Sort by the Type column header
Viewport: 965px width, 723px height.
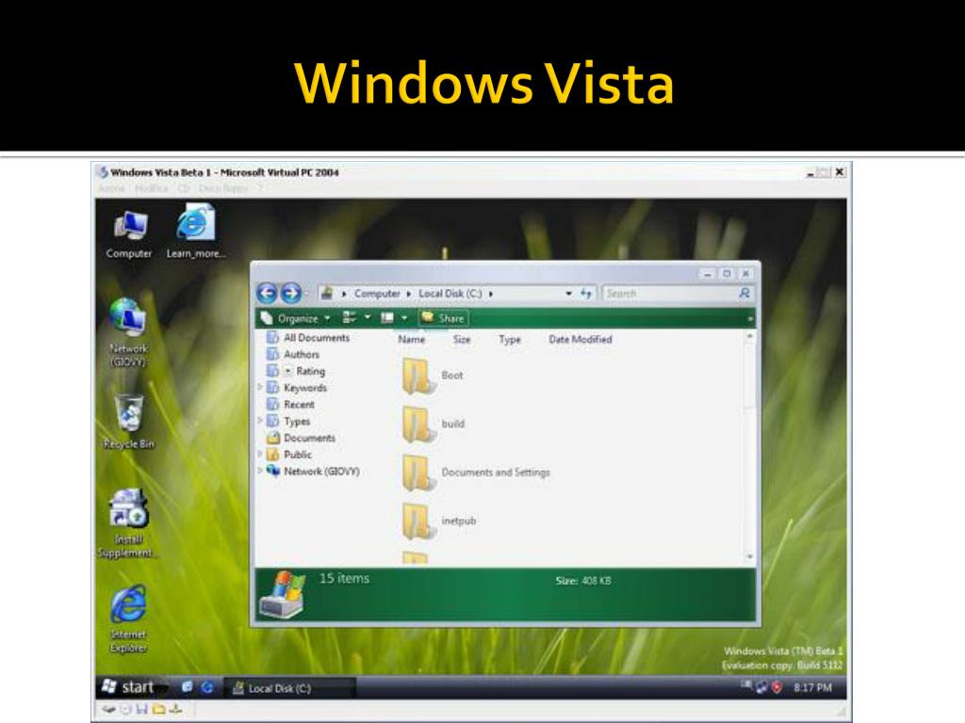click(510, 339)
